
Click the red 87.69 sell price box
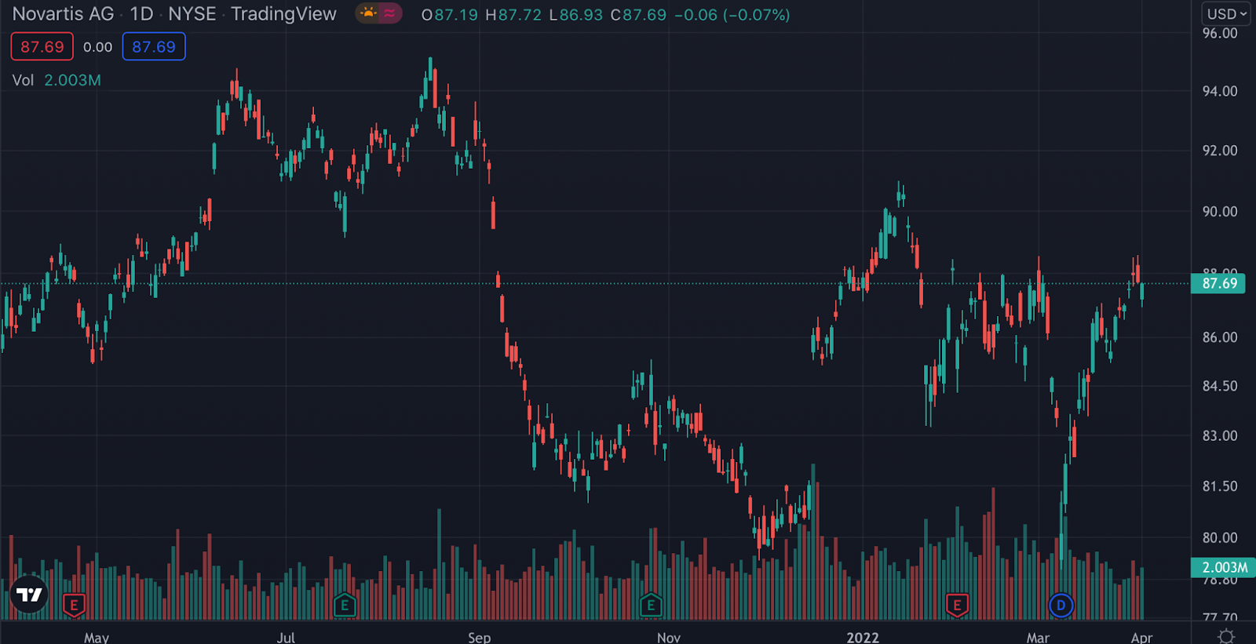pos(42,47)
